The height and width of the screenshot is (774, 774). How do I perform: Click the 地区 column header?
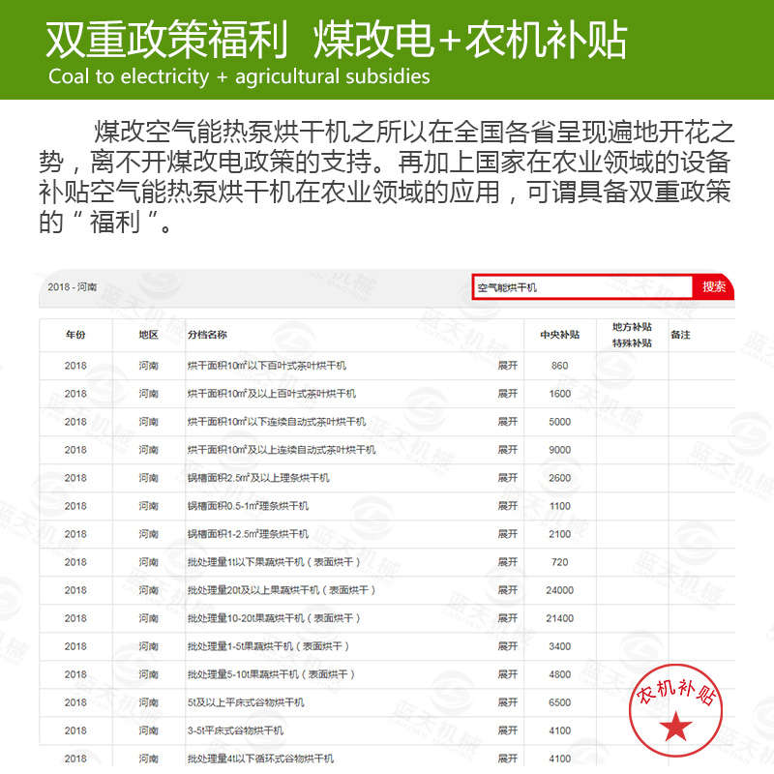tap(148, 335)
